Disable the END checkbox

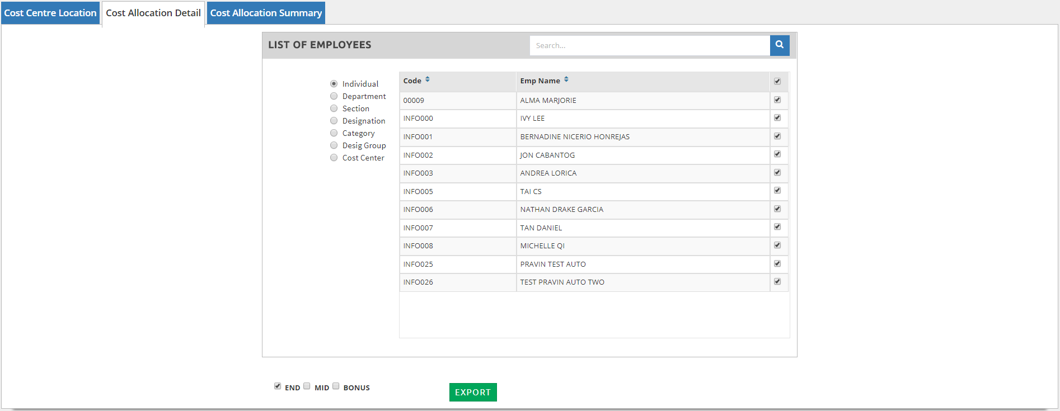(278, 386)
